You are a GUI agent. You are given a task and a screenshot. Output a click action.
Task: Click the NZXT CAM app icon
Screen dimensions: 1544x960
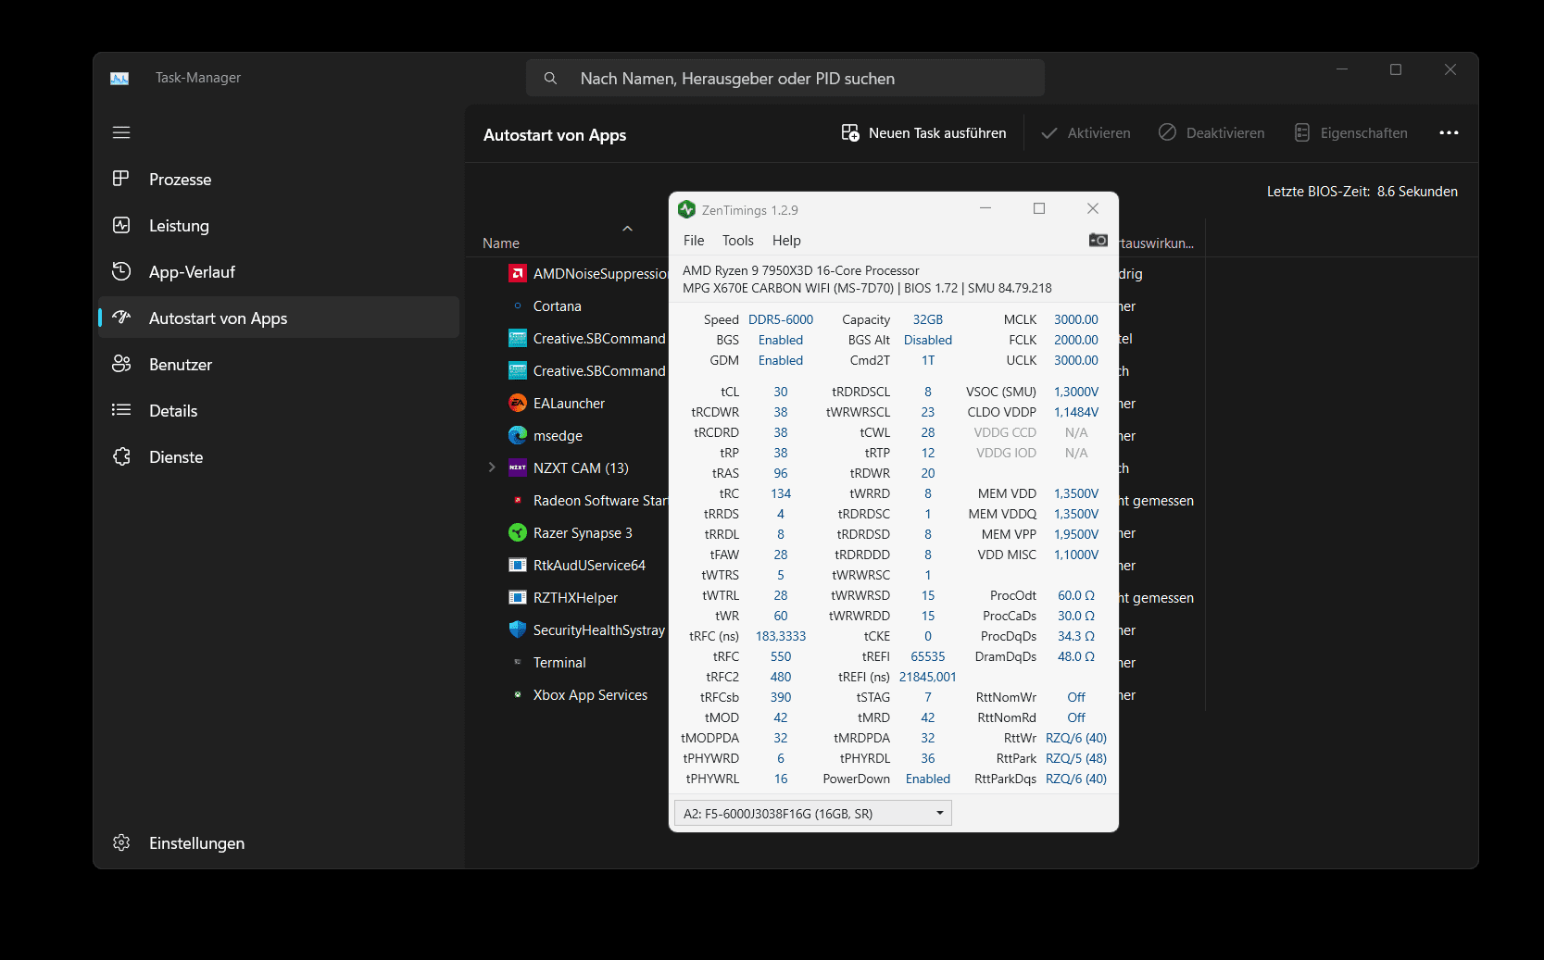tap(518, 468)
